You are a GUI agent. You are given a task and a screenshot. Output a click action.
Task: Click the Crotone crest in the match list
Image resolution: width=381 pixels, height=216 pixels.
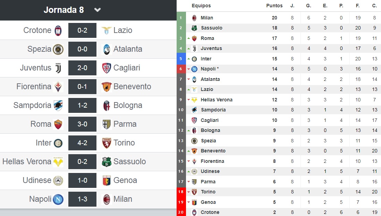click(x=58, y=31)
